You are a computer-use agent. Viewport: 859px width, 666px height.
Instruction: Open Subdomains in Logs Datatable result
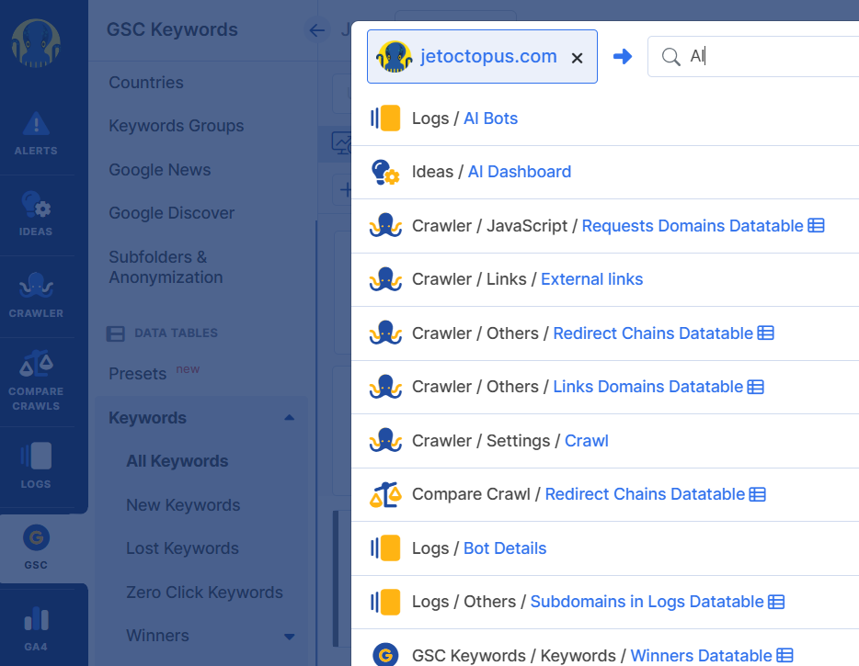(x=647, y=602)
